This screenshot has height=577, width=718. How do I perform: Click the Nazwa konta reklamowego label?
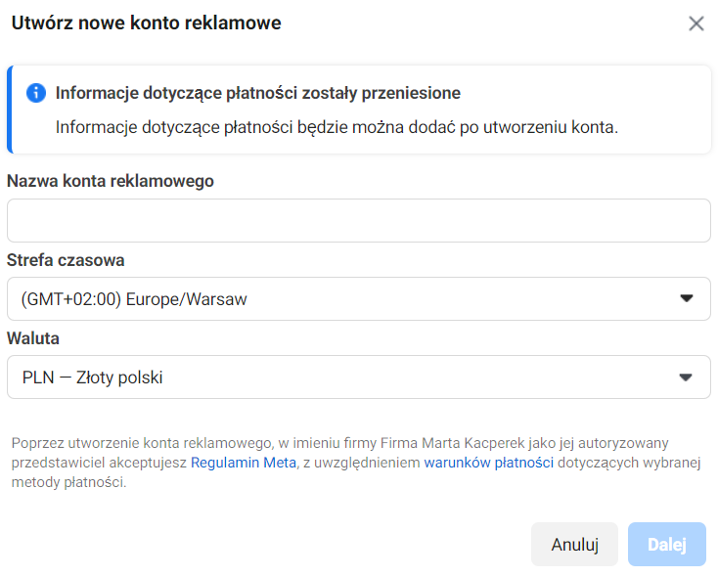111,181
